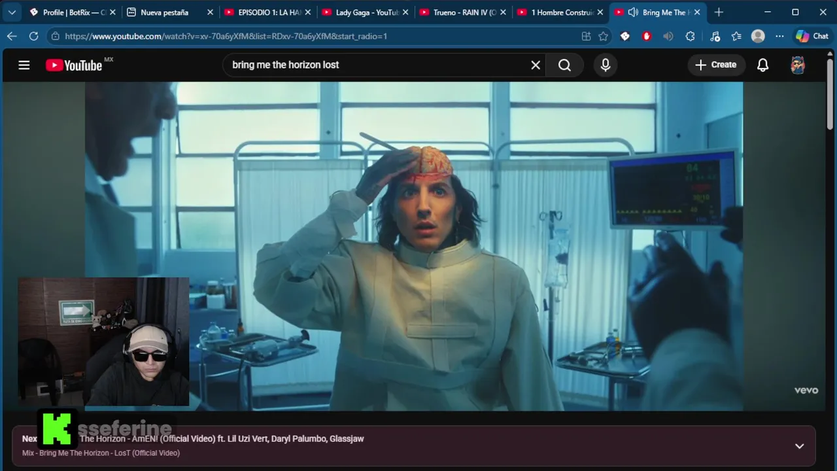Close the EPISODIO 1 tab

[307, 12]
